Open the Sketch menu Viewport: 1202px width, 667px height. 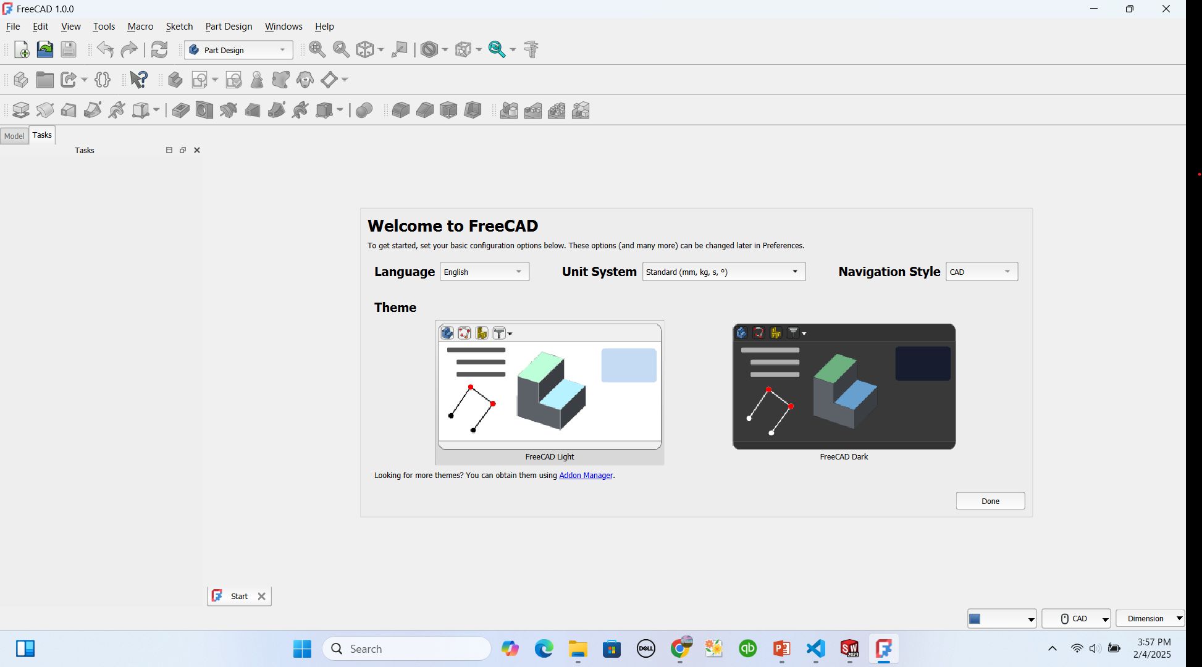click(x=179, y=27)
